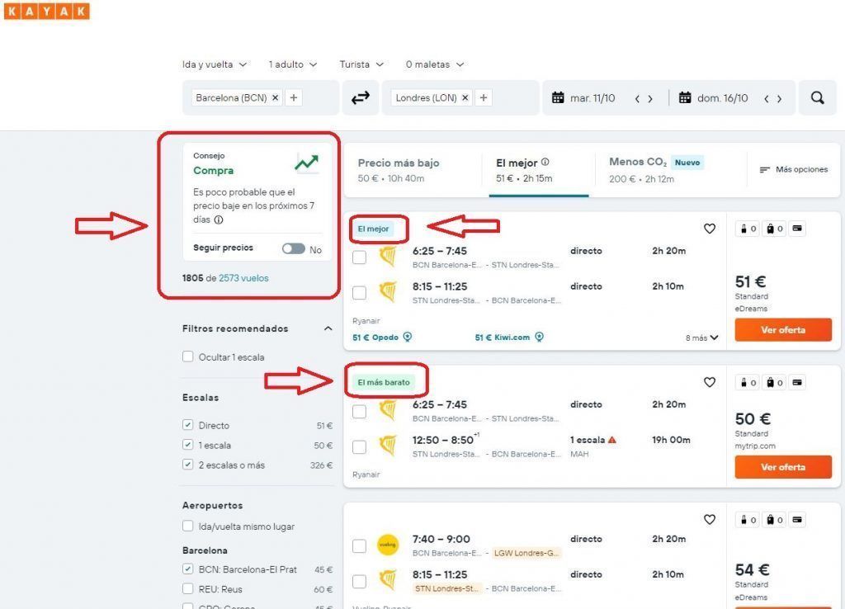The width and height of the screenshot is (845, 609).
Task: Expand the 8 más offers list
Action: click(x=701, y=338)
